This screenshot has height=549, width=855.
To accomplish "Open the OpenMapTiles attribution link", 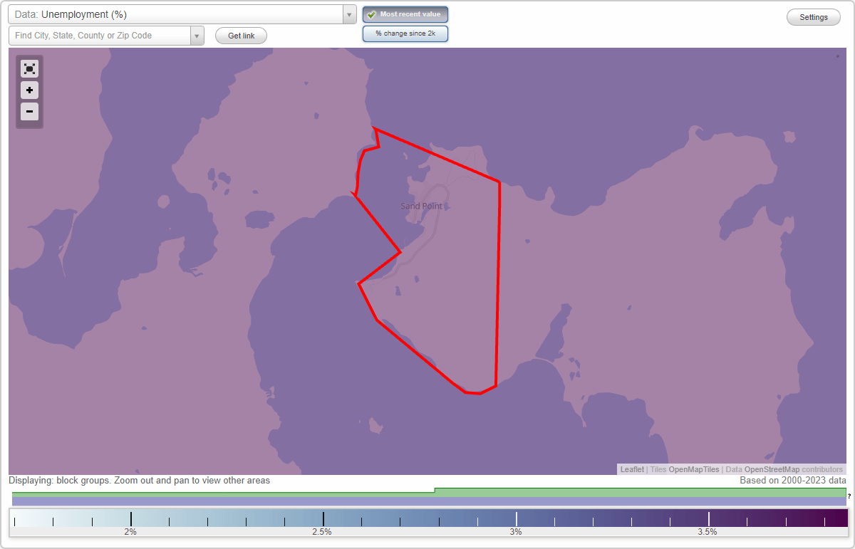I will click(693, 469).
